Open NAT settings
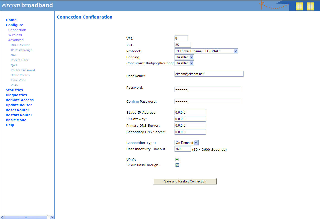This screenshot has height=219, width=320. pyautogui.click(x=14, y=55)
